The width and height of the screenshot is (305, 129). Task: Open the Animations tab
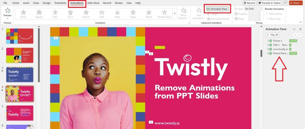77,3
